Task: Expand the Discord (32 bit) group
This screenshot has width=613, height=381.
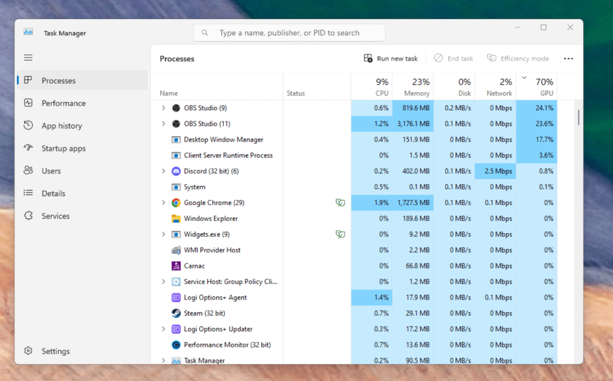Action: point(164,171)
